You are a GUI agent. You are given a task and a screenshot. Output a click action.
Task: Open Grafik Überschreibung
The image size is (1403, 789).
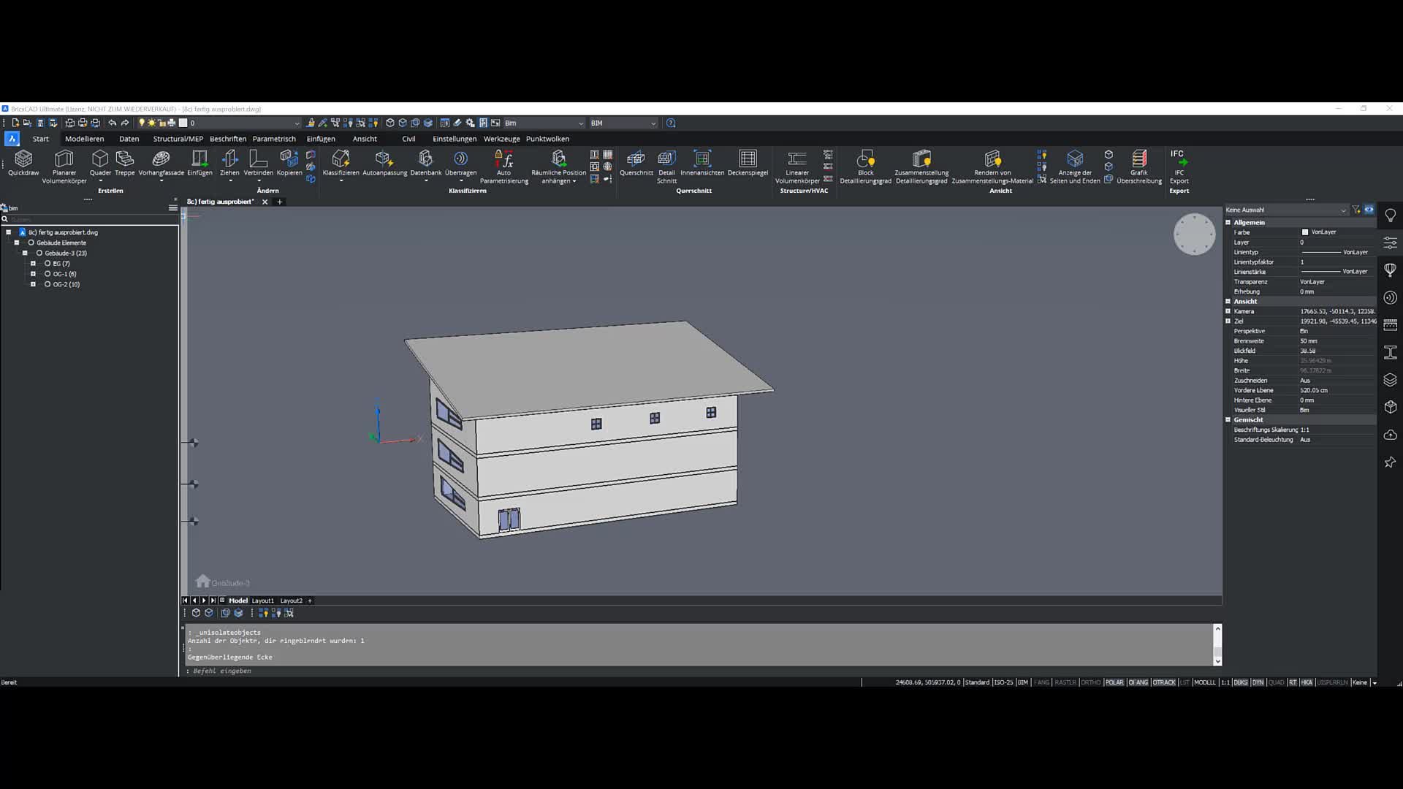click(x=1138, y=167)
